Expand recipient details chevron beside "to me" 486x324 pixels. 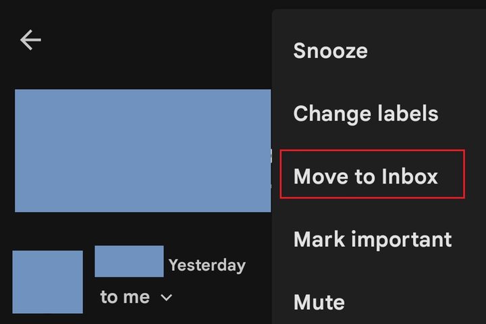tap(166, 297)
